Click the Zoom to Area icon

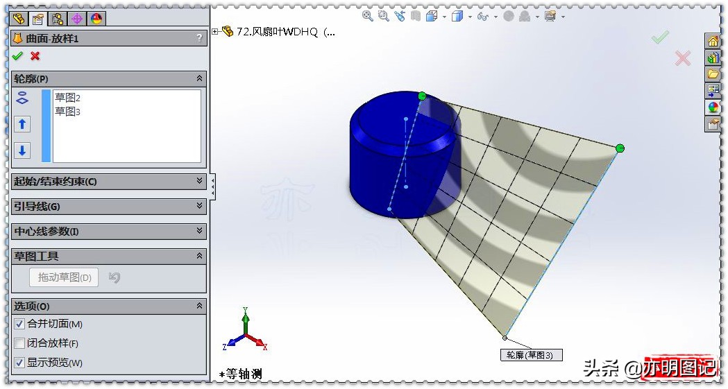384,16
